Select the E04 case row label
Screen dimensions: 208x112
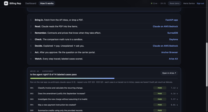pos(32,105)
